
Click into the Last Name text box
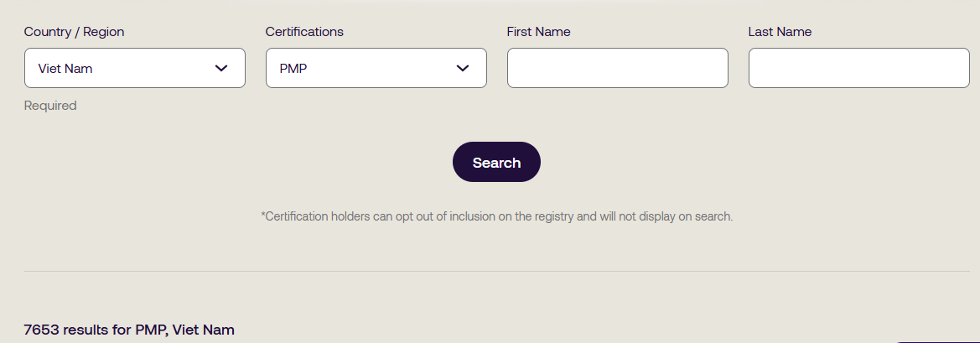pos(858,68)
